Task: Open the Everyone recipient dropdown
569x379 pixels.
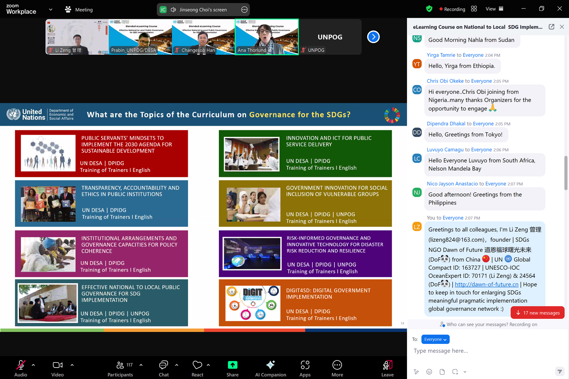Action: (x=435, y=339)
